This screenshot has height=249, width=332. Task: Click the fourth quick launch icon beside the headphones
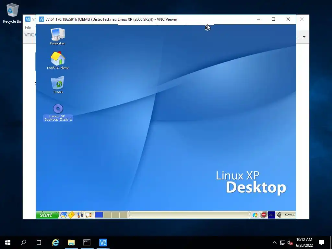pos(89,215)
